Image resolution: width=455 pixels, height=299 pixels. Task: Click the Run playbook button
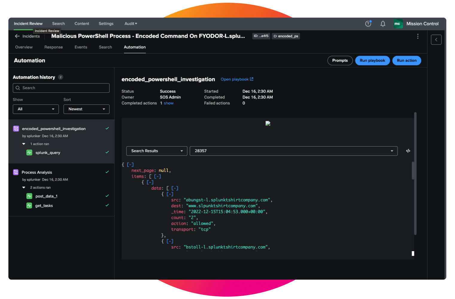[372, 60]
